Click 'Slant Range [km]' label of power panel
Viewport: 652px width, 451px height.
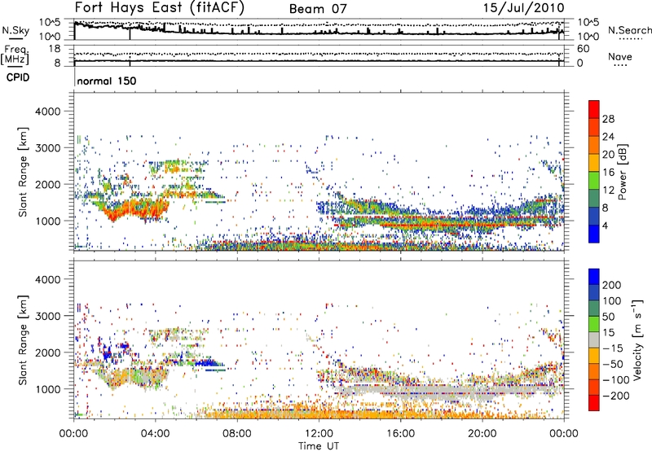tap(23, 172)
